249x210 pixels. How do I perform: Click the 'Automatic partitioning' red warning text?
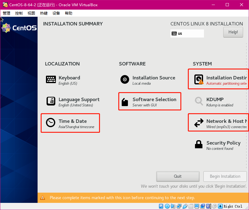click(x=226, y=83)
